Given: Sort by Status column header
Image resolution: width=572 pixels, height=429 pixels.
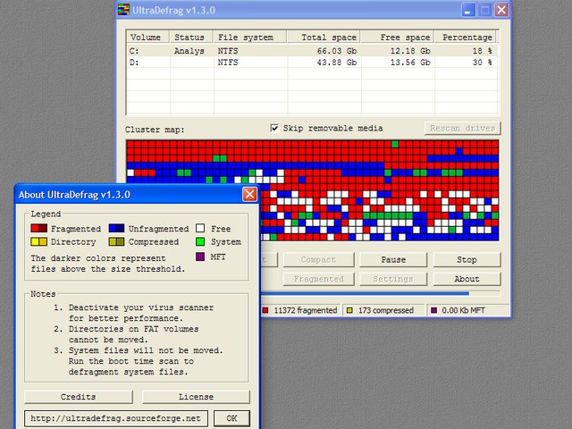Looking at the screenshot, I should (191, 38).
